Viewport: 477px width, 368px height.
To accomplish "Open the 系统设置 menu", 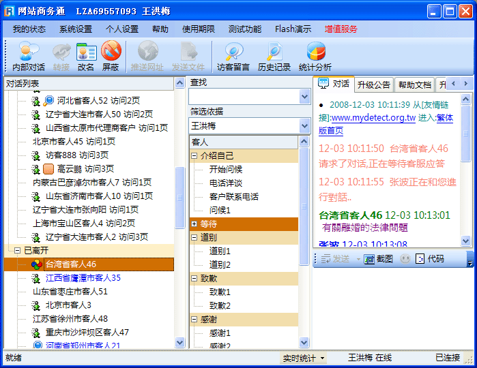I will tap(75, 29).
